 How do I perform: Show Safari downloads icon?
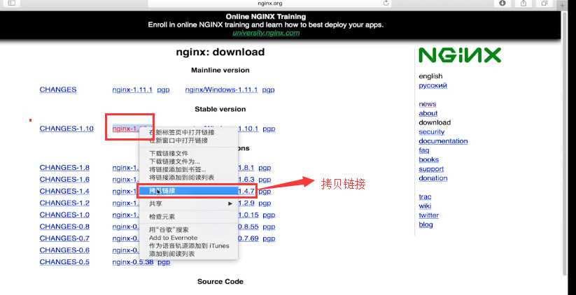pyautogui.click(x=503, y=3)
